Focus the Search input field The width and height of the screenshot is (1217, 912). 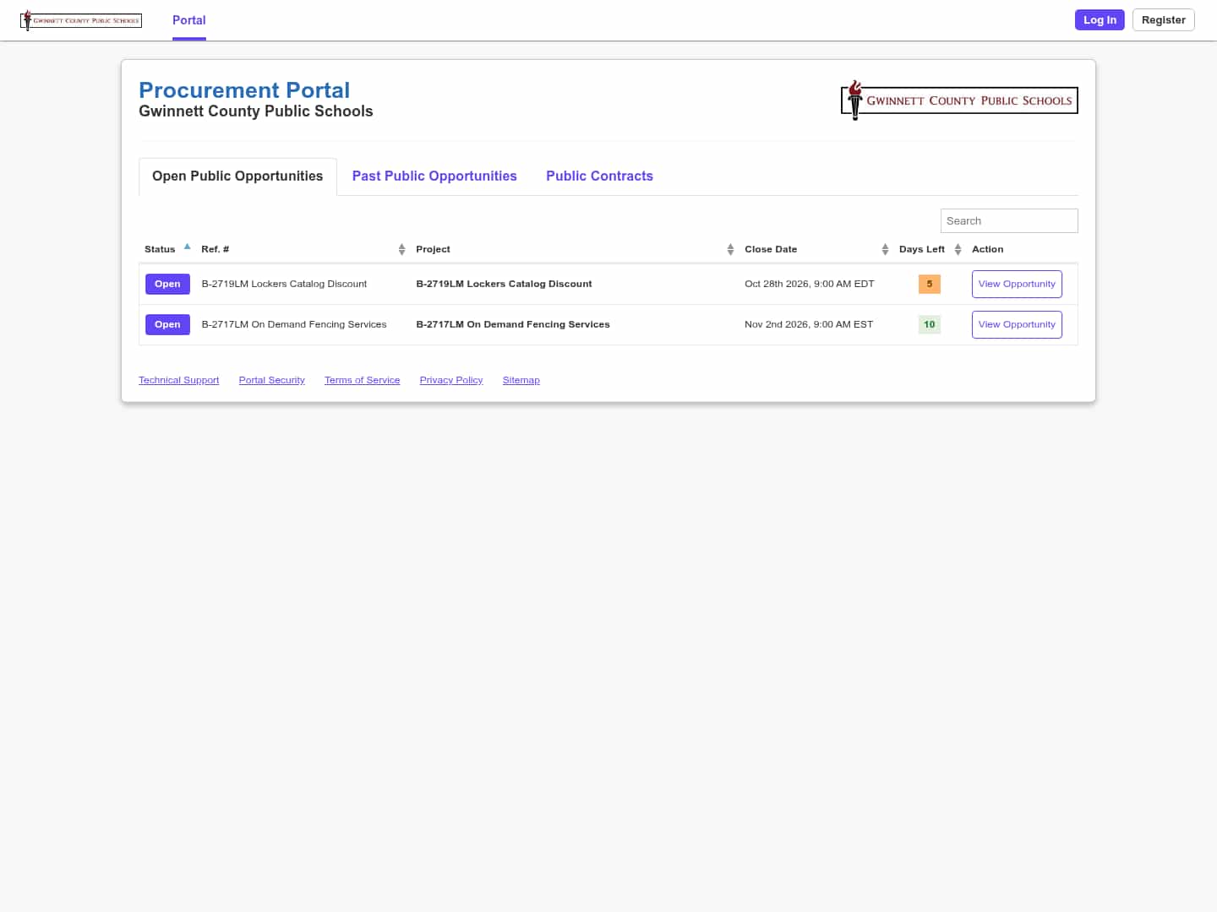(x=1009, y=221)
